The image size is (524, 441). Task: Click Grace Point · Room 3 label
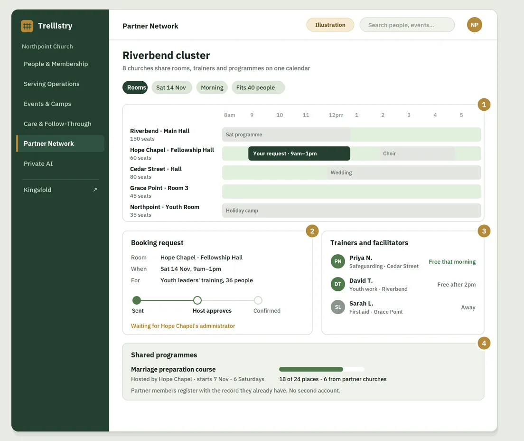tap(159, 188)
